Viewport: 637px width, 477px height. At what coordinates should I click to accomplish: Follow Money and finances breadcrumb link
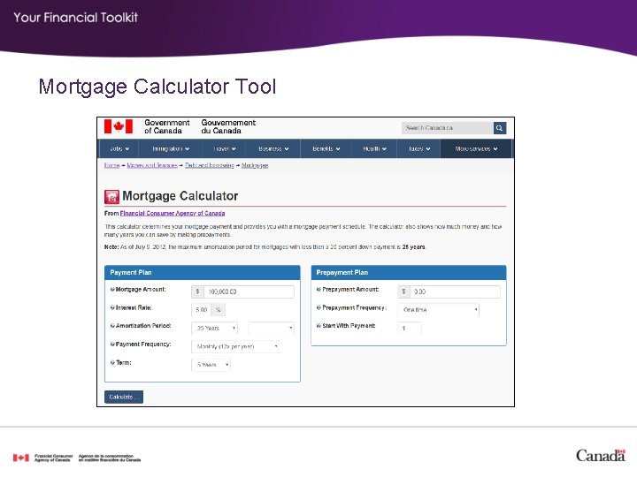(152, 165)
